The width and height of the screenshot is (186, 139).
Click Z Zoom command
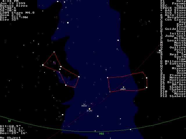pos(173,73)
